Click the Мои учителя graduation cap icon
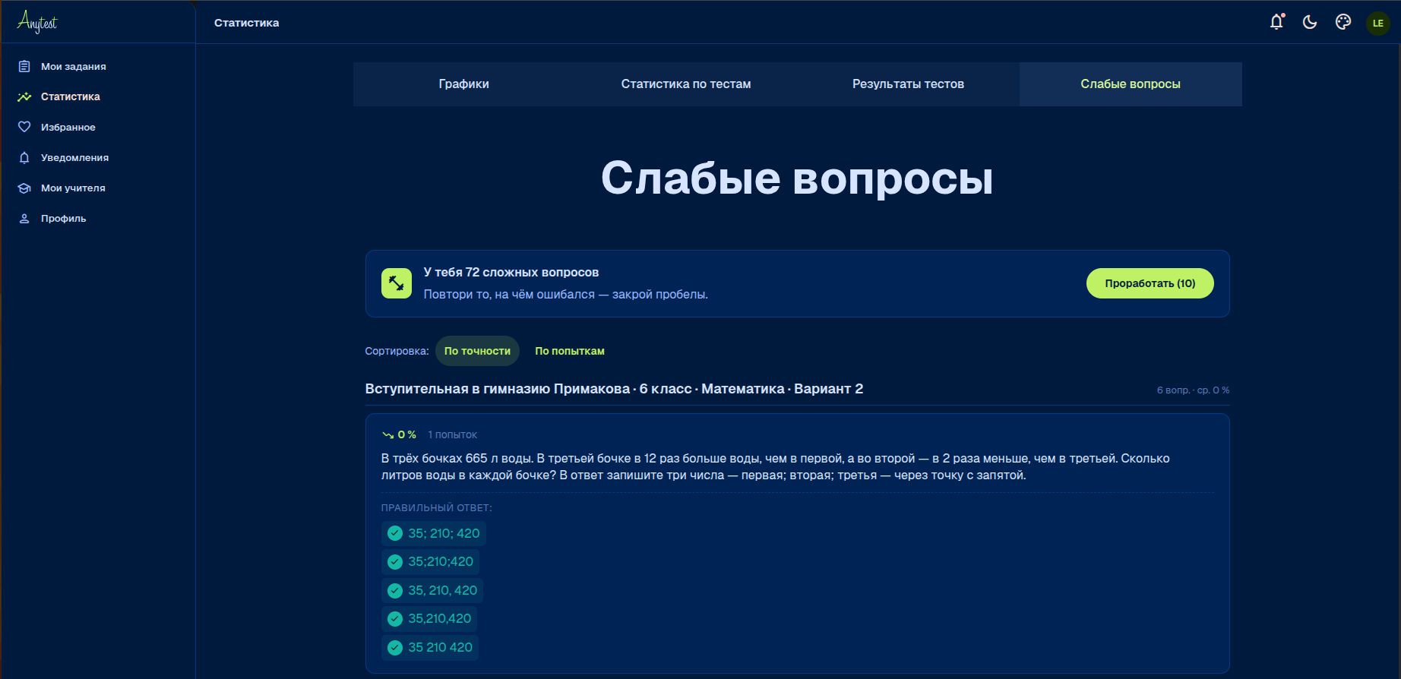 point(24,188)
